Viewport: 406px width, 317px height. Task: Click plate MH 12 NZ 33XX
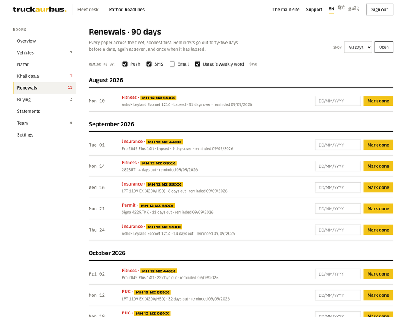(157, 205)
